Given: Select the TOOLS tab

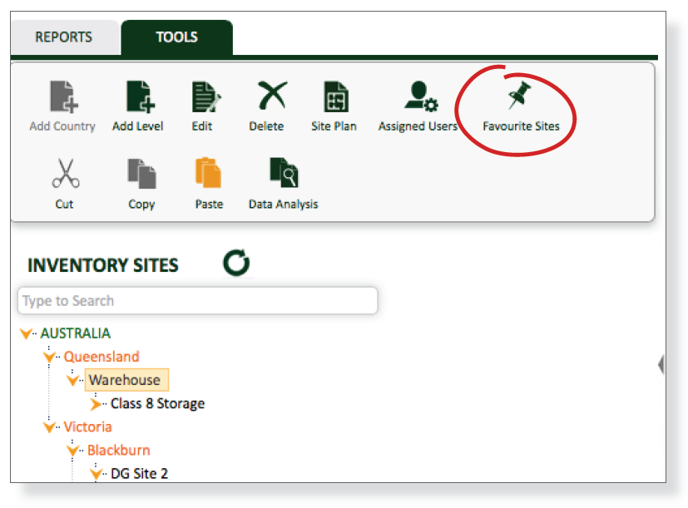Looking at the screenshot, I should (177, 37).
